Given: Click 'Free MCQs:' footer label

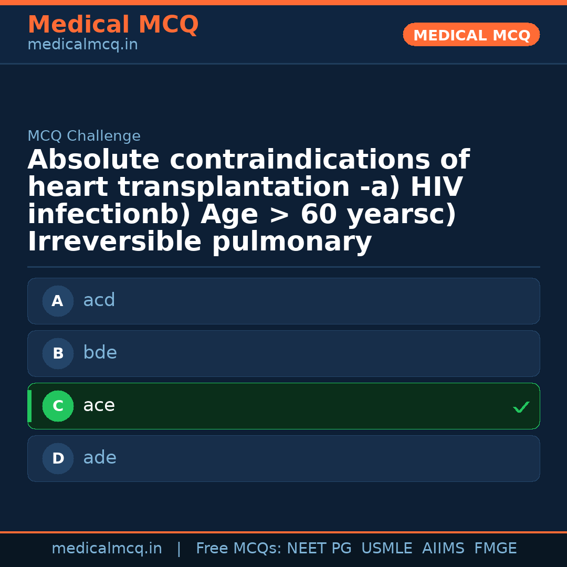Looking at the screenshot, I should pos(238,549).
